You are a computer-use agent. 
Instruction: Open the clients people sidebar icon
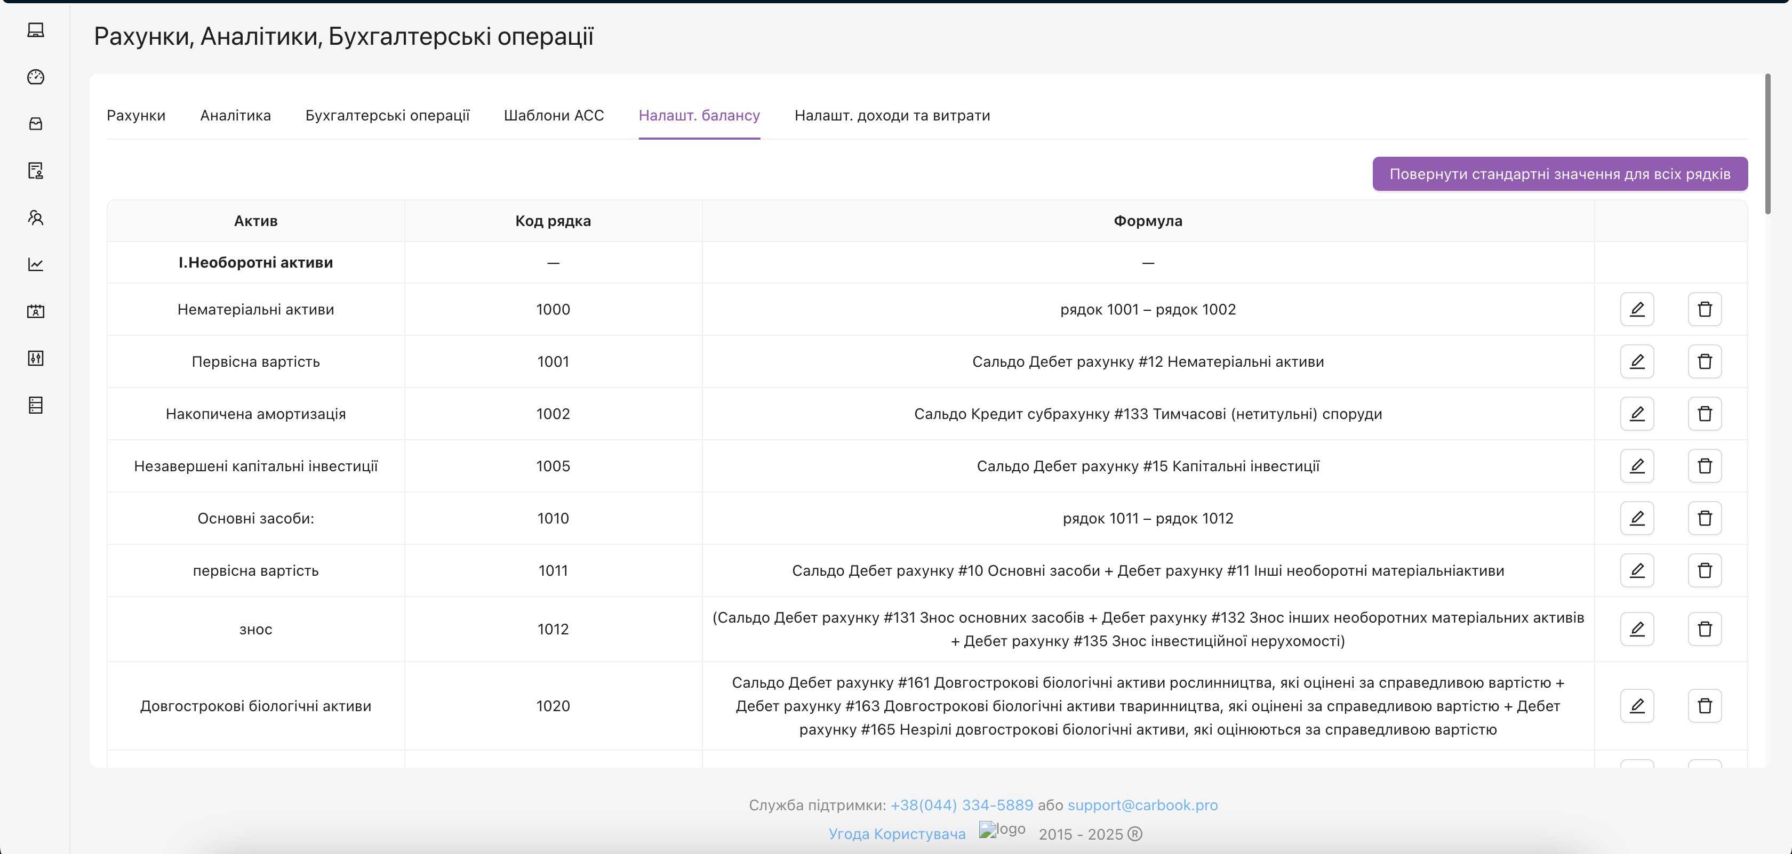(x=36, y=217)
